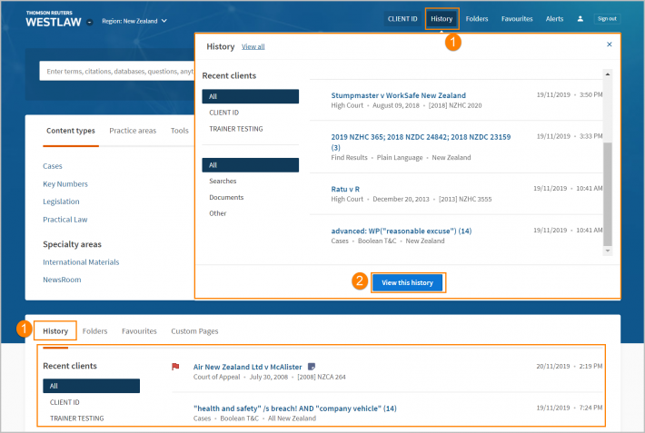Open International Materials link
The height and width of the screenshot is (433, 645).
point(81,262)
